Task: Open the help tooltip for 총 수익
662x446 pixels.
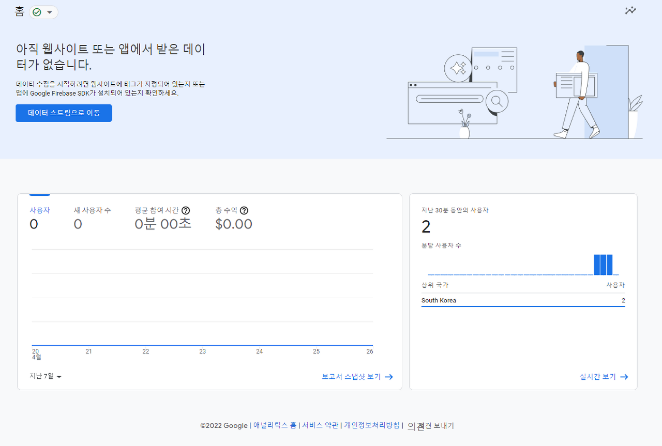Action: pos(244,210)
